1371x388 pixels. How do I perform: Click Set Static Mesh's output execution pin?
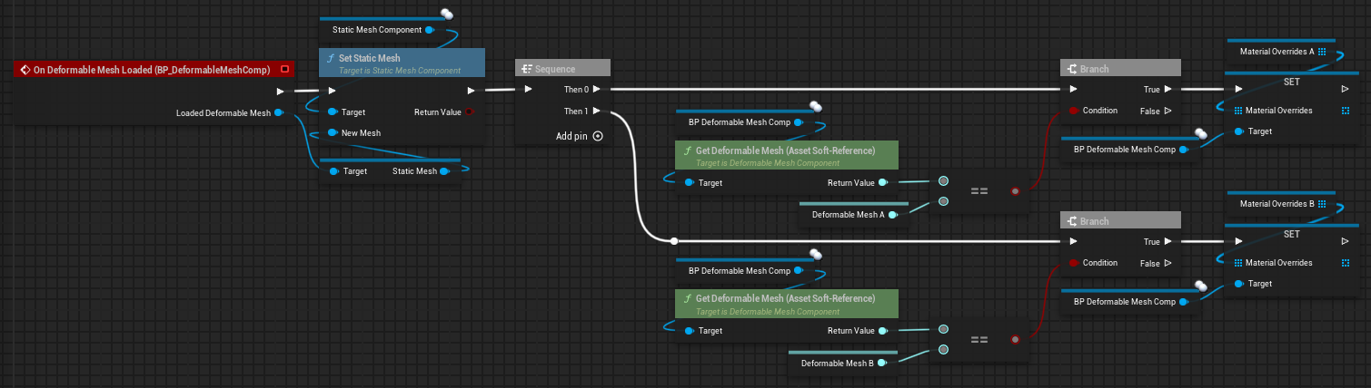click(470, 90)
